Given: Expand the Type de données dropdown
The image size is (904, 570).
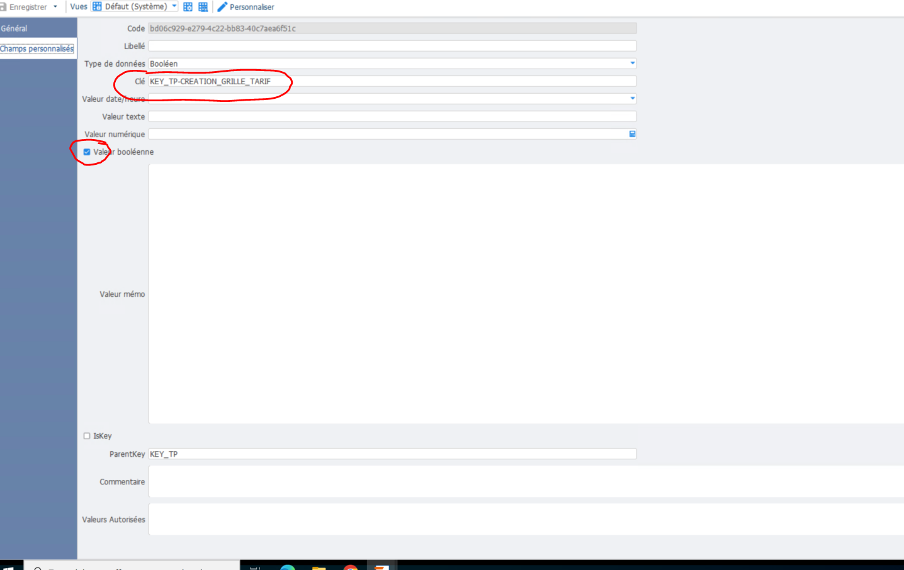Looking at the screenshot, I should point(632,64).
